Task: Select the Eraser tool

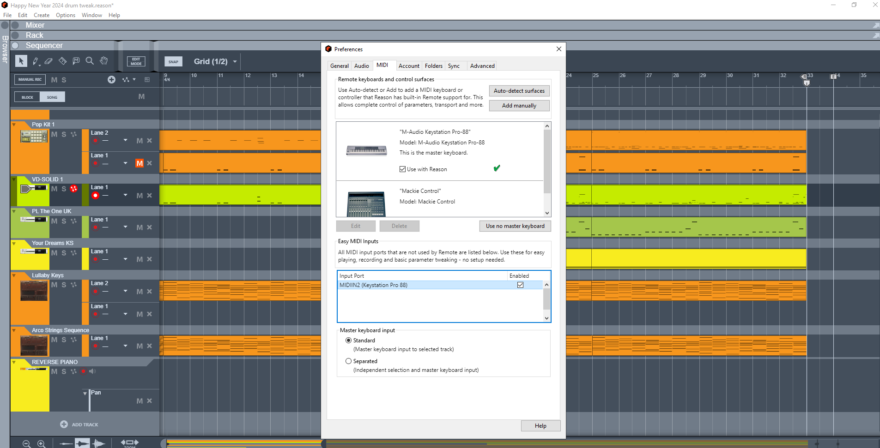Action: coord(49,61)
